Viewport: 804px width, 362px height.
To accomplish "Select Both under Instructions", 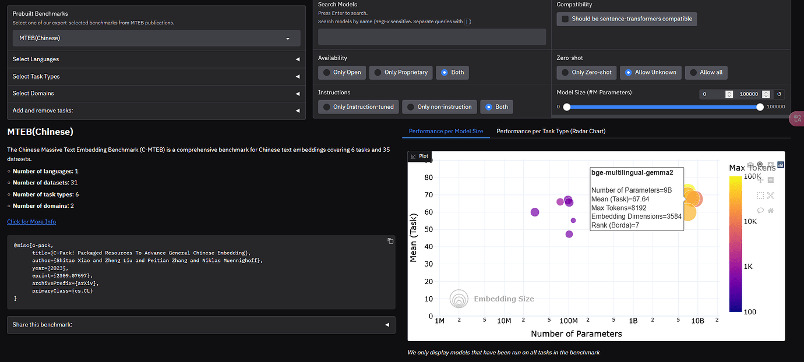I will point(497,107).
